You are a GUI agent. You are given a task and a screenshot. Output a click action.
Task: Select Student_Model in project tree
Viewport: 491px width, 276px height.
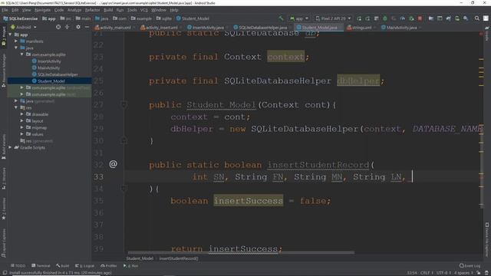(x=48, y=81)
